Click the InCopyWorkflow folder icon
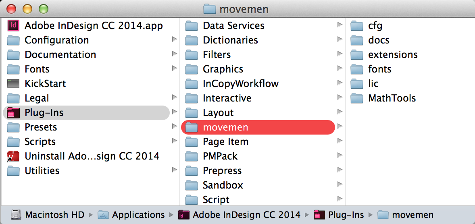The width and height of the screenshot is (475, 224). click(192, 83)
